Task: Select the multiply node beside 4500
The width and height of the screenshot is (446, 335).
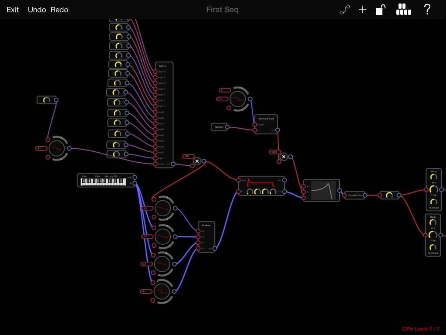Action: point(284,157)
